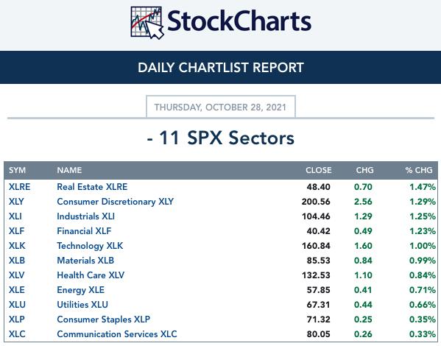This screenshot has width=441, height=346.
Task: Click the NAME column header
Action: click(x=69, y=170)
